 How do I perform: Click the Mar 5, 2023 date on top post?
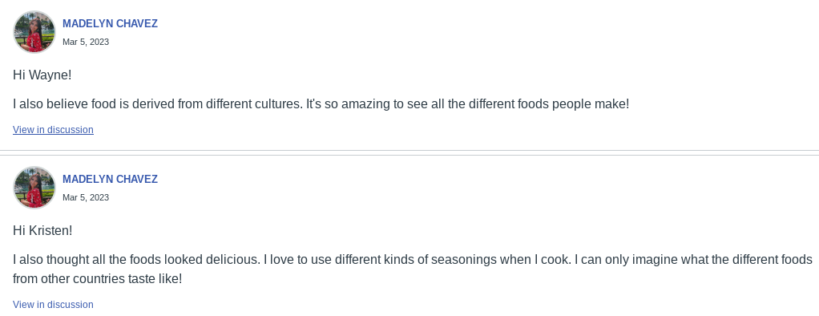(x=86, y=42)
